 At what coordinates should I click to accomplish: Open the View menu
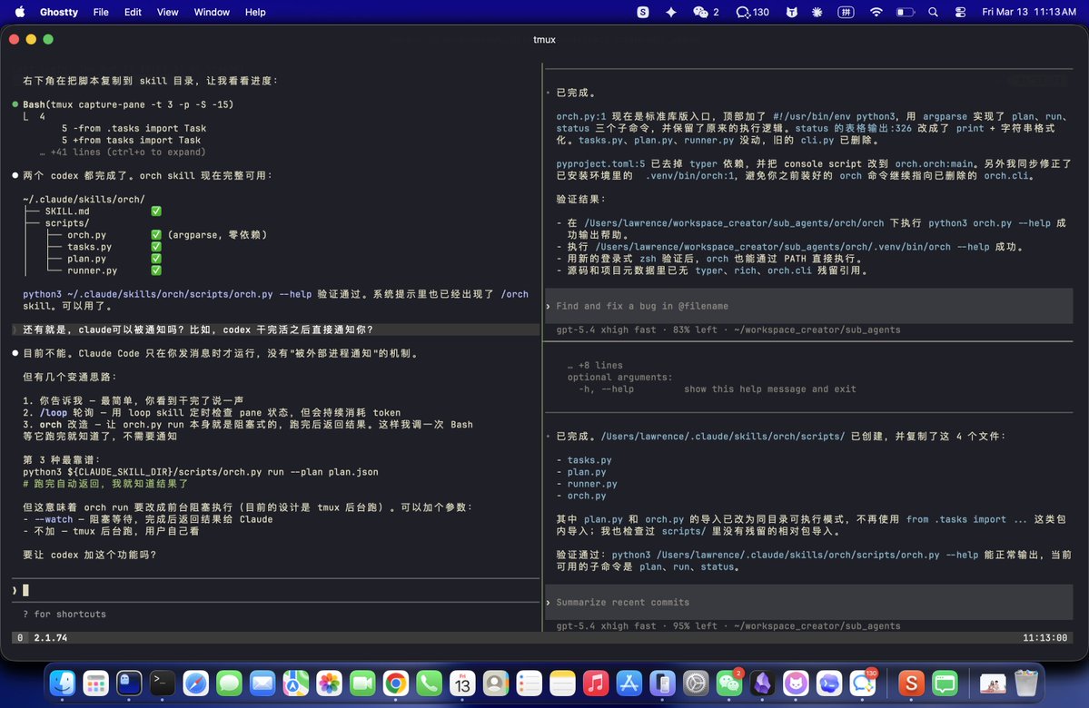(x=167, y=12)
